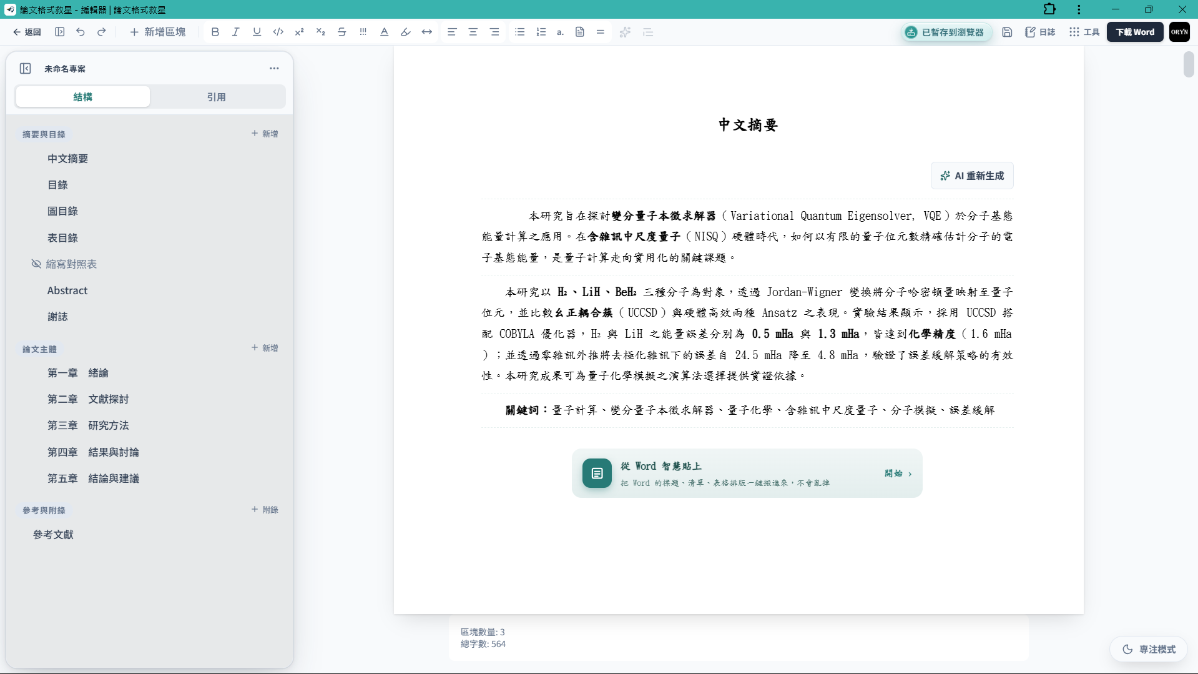Open the highlighter color tool
The image size is (1198, 674).
(x=405, y=32)
